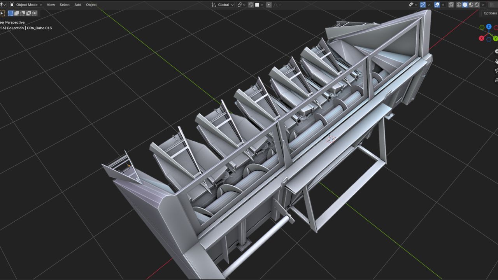The image size is (498, 280).
Task: Open the object type visibility eye menu
Action: pyautogui.click(x=412, y=5)
